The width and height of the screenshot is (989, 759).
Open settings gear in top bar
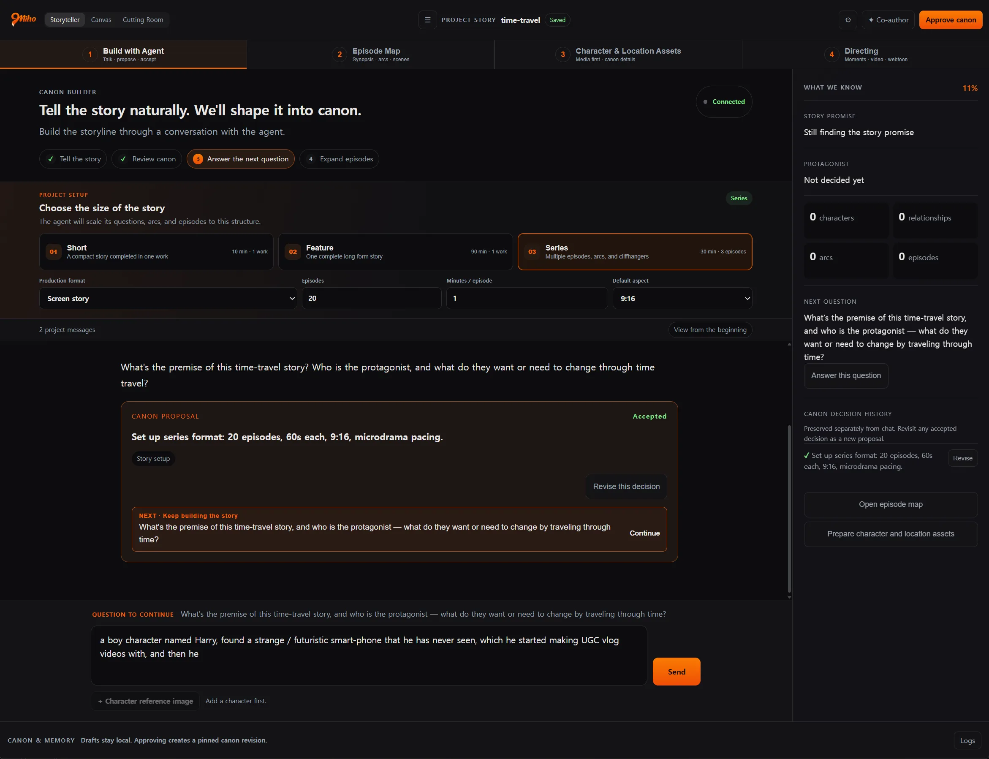pyautogui.click(x=848, y=20)
